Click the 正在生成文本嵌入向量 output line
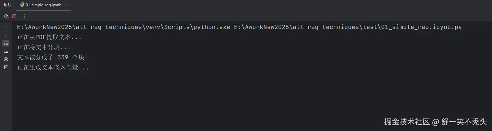 pos(53,68)
